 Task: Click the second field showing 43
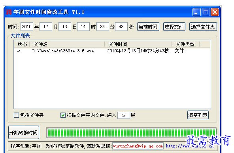point(121,27)
